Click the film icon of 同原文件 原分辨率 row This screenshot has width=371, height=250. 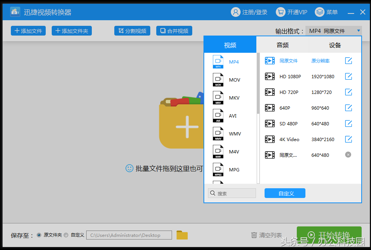tap(270, 61)
